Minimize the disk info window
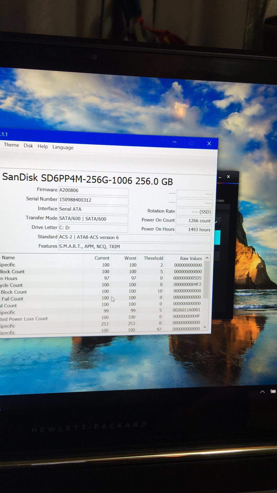The image size is (277, 493). [175, 142]
